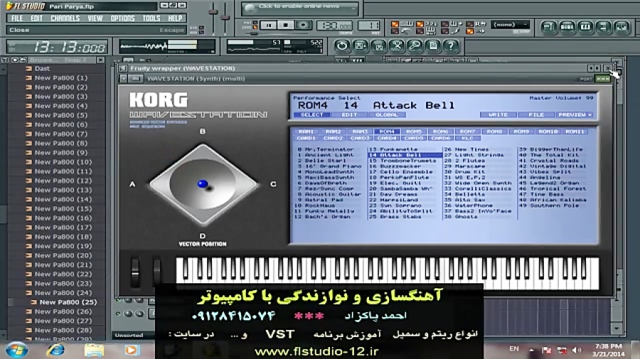Open the VIEW menu
Viewport: 640px width, 359px height.
click(95, 18)
